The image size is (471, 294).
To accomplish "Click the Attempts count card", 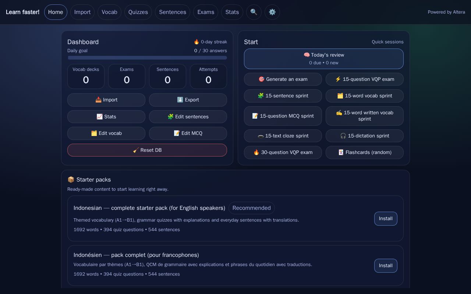I will 208,76.
